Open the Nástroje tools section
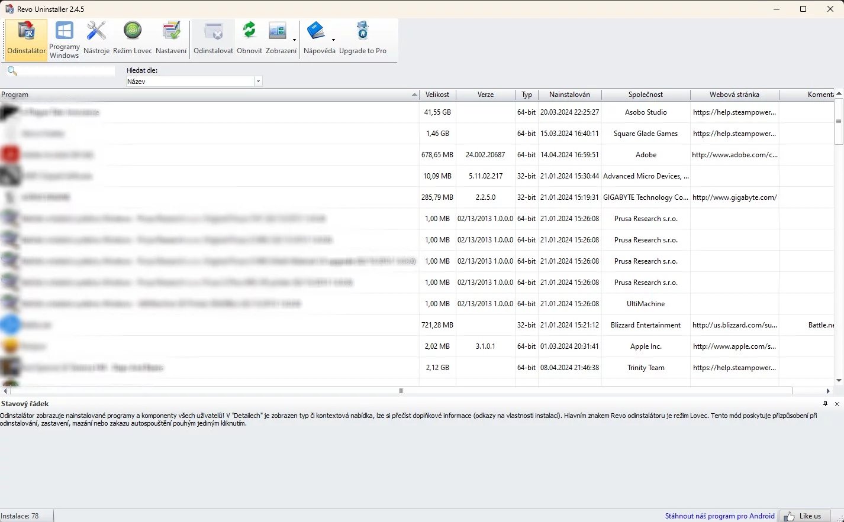The width and height of the screenshot is (844, 522). click(96, 40)
